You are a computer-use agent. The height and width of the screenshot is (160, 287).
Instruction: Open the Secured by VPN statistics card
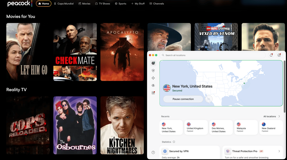(190, 152)
